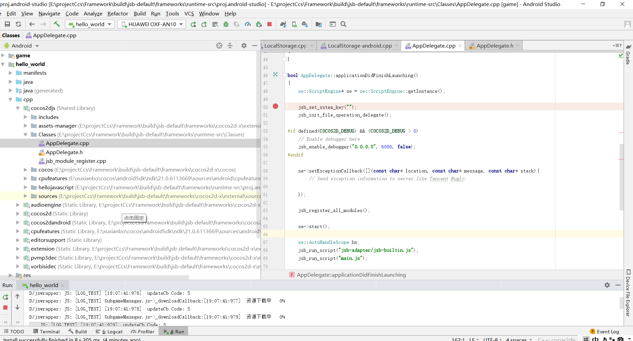The width and height of the screenshot is (633, 341).
Task: Open the Profile app gauge icon
Action: click(248, 24)
